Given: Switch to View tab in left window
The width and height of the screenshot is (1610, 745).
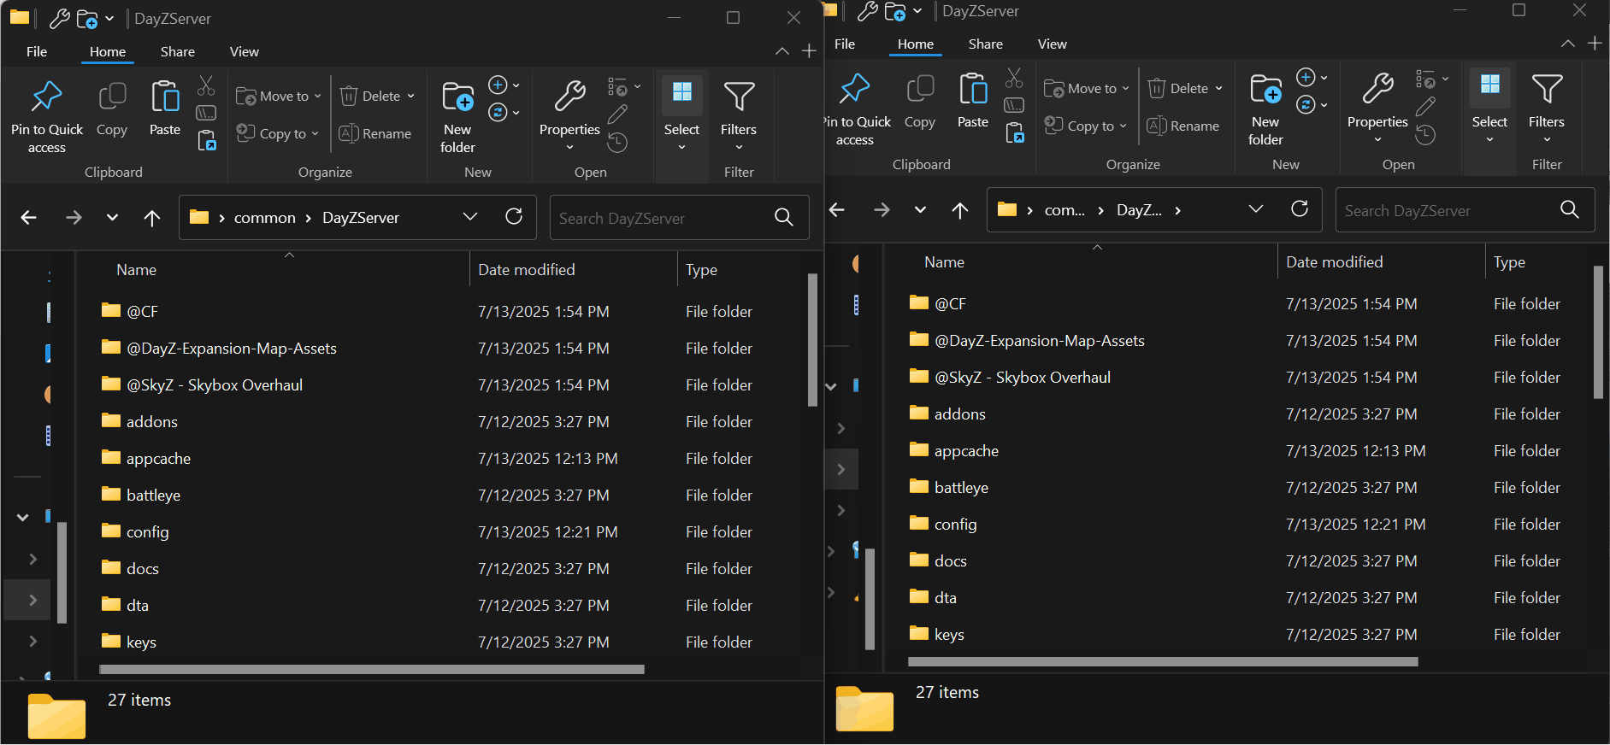Looking at the screenshot, I should (x=244, y=52).
